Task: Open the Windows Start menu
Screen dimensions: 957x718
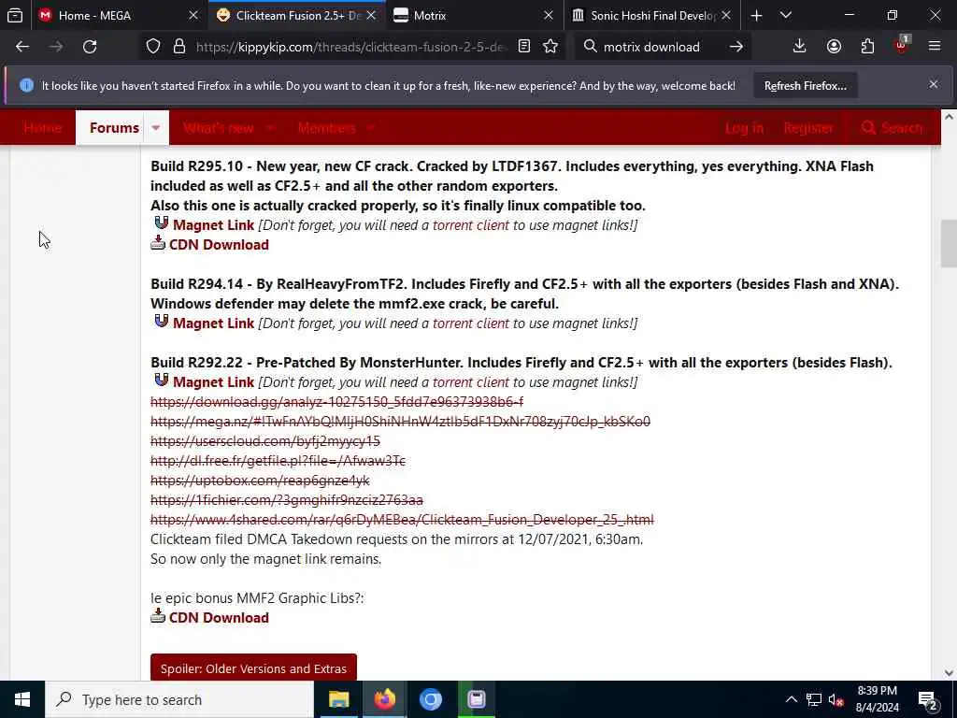Action: 22,699
